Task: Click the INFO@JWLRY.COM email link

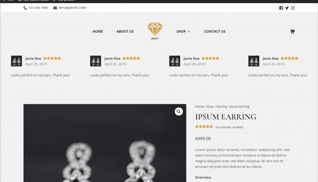Action: (x=72, y=8)
